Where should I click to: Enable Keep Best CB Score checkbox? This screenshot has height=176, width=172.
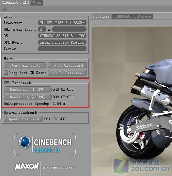pyautogui.click(x=6, y=73)
